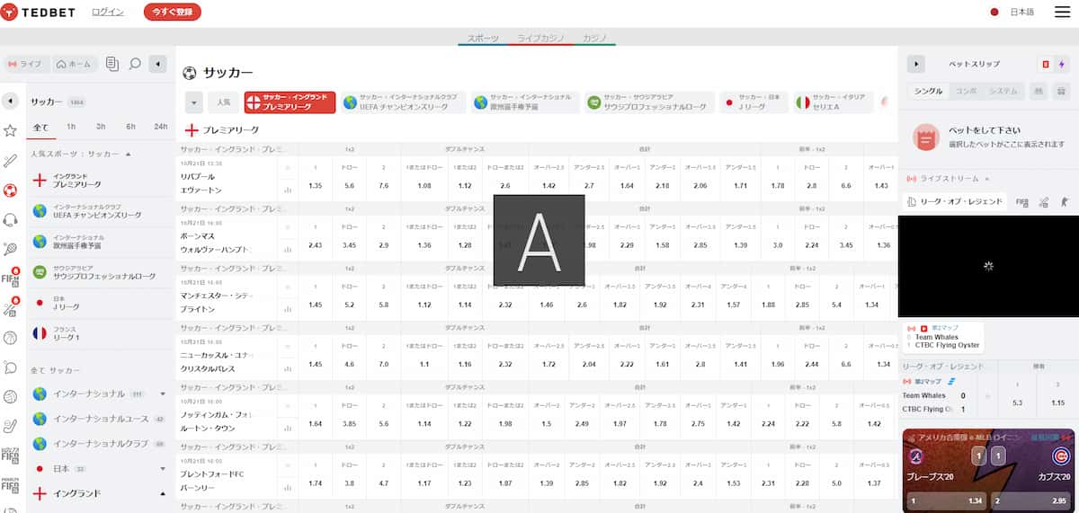1079x513 pixels.
Task: Select Braves odds 1.34 in banner
Action: point(946,500)
